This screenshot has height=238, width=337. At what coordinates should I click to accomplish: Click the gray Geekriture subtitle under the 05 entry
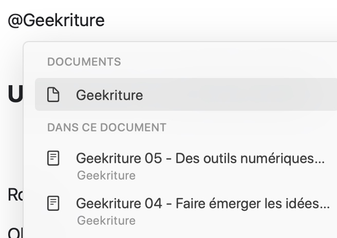tap(106, 175)
